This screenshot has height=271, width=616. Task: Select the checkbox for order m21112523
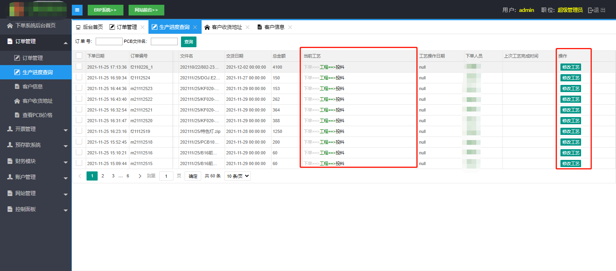tap(79, 88)
